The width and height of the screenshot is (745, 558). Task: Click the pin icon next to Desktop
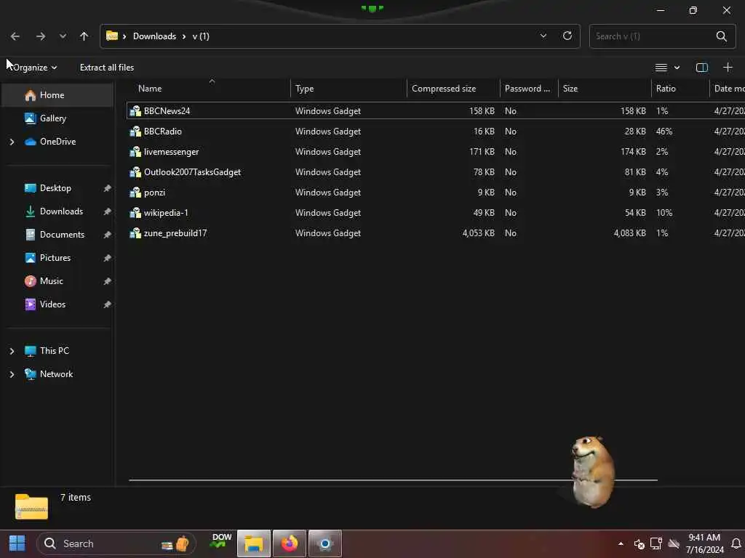(x=108, y=188)
